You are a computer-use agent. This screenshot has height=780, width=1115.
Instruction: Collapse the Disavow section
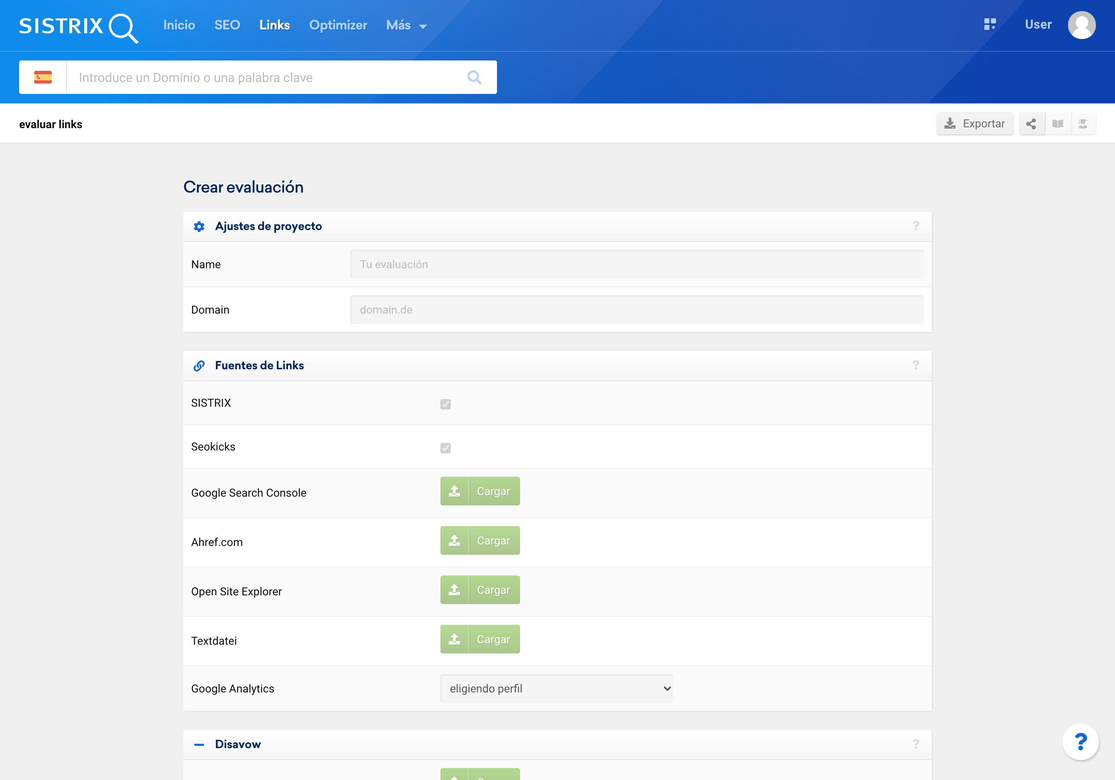[199, 744]
